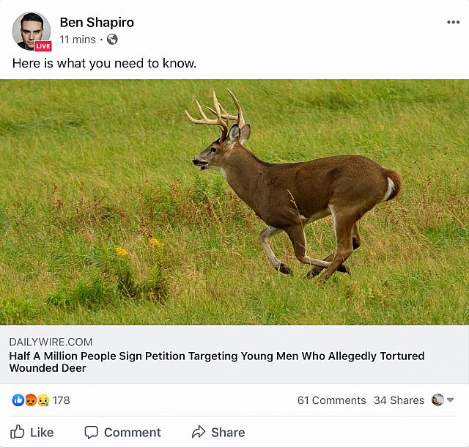Screen dimensions: 469x448
Task: Open the Ben Shapiro profile name link
Action: (x=97, y=23)
